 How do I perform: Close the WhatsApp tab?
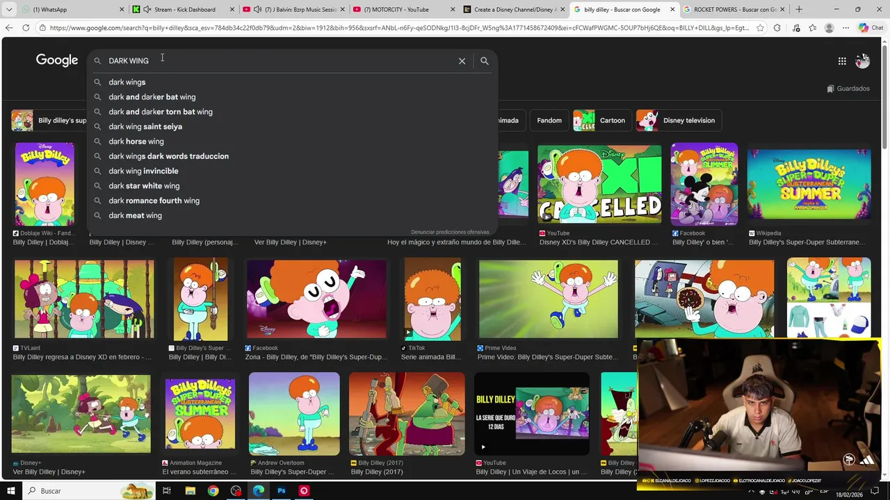point(122,10)
